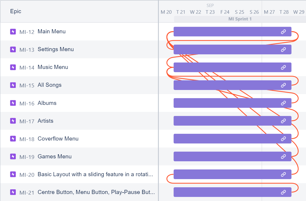Click the Epic column header

click(x=15, y=11)
